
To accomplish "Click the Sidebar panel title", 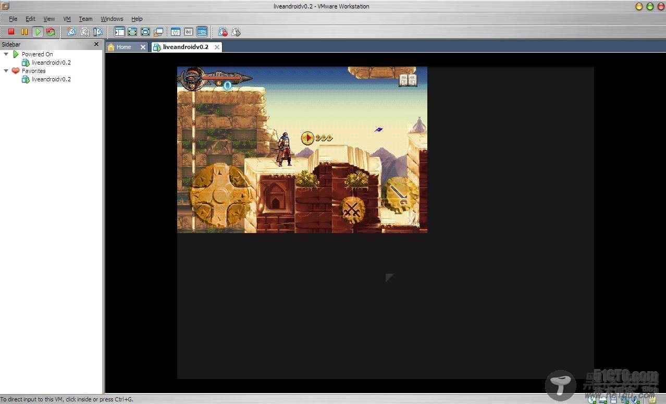I will point(11,44).
